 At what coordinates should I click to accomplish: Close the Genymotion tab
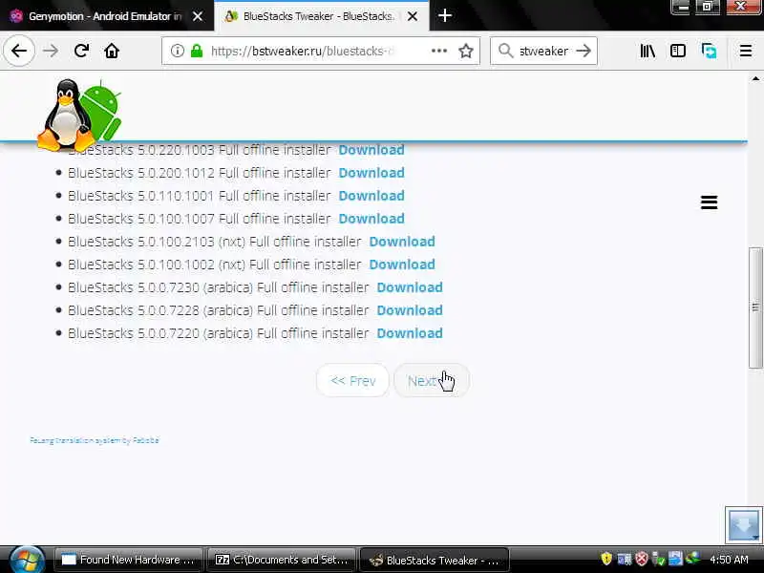(198, 16)
